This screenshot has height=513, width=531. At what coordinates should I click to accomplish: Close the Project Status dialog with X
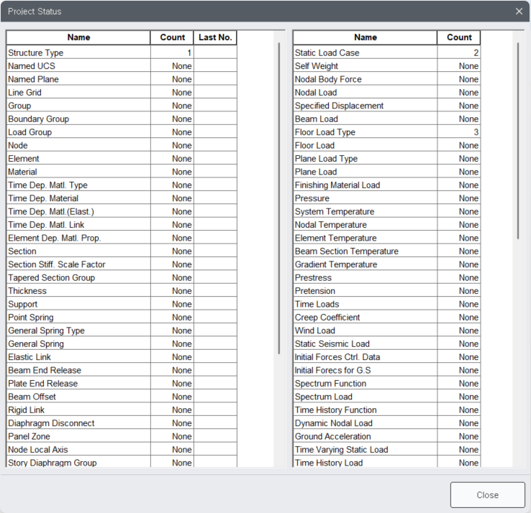coord(519,11)
